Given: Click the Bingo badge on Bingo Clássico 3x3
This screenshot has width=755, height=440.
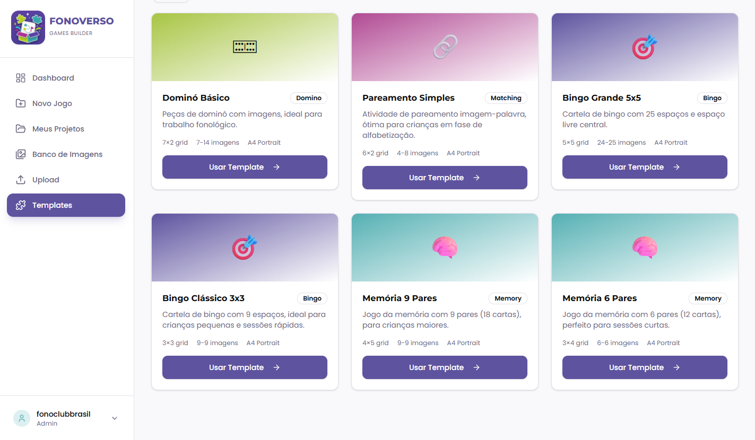Looking at the screenshot, I should click(x=312, y=298).
